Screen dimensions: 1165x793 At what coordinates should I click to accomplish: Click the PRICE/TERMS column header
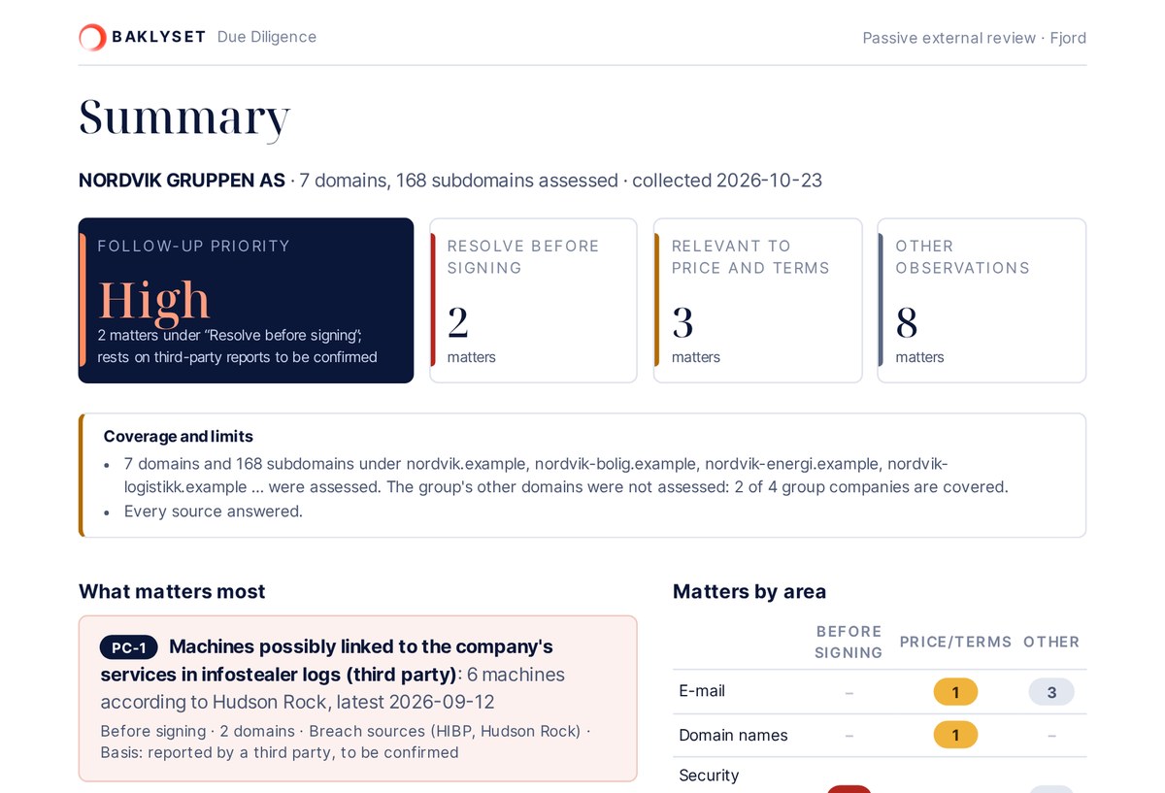955,642
